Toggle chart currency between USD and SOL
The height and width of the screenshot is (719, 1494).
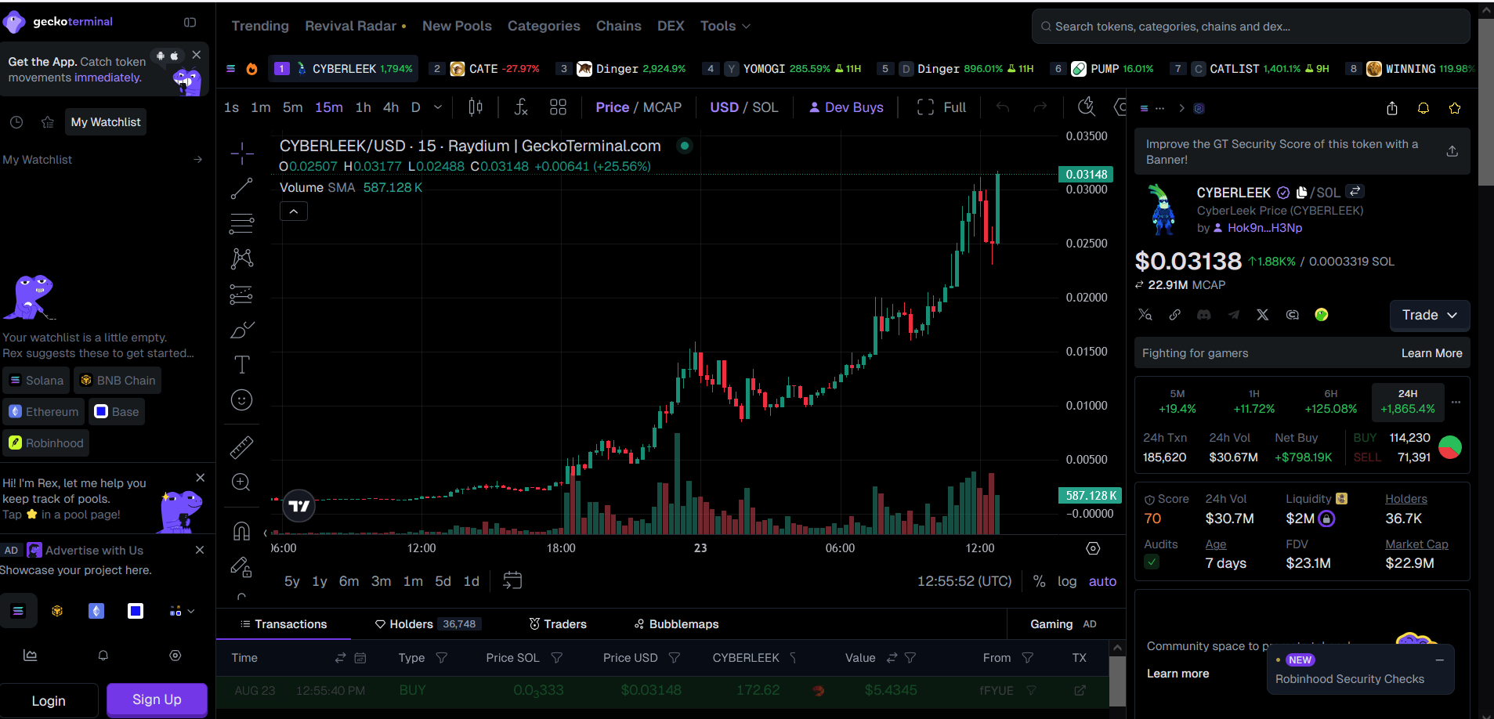pyautogui.click(x=744, y=107)
